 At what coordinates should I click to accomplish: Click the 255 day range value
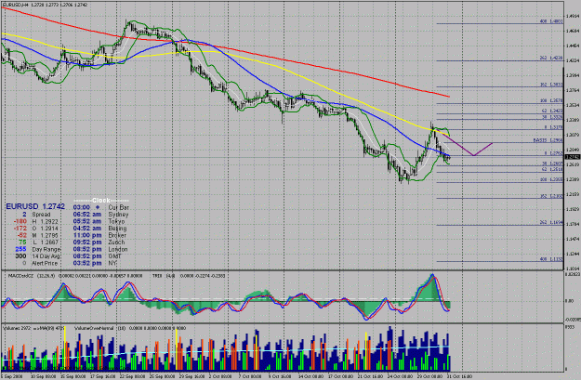(20, 249)
